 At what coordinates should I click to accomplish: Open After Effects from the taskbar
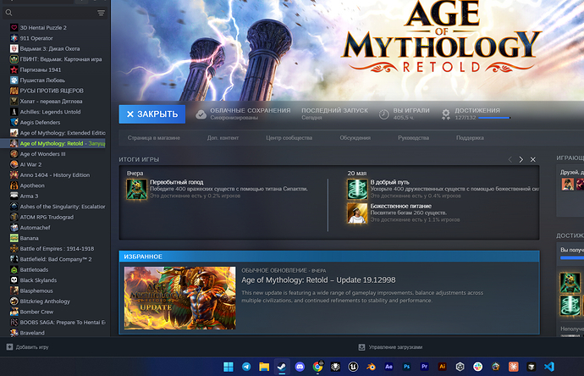pos(388,367)
